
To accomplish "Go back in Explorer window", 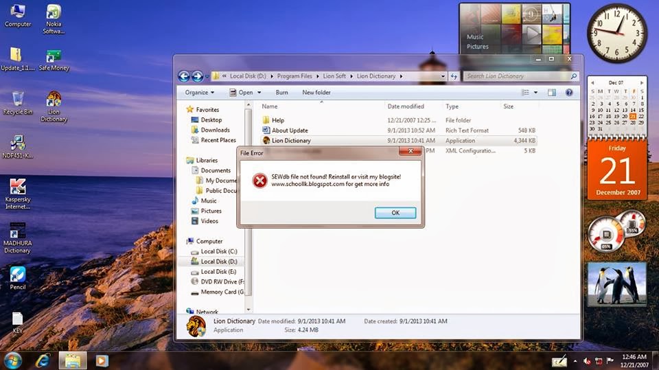I will pyautogui.click(x=184, y=76).
